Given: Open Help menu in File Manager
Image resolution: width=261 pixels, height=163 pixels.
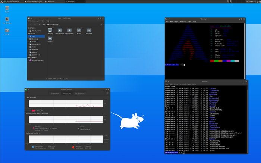Looking at the screenshot, I should click(x=47, y=21).
